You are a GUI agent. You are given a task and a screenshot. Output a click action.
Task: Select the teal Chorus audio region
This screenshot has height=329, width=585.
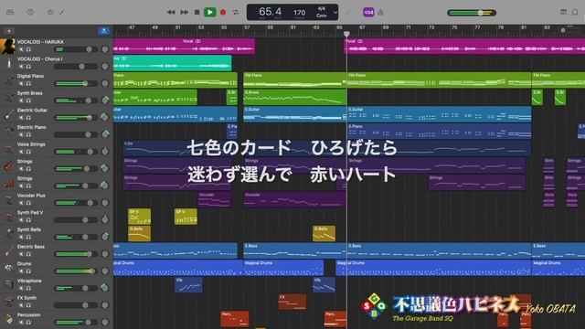click(173, 63)
